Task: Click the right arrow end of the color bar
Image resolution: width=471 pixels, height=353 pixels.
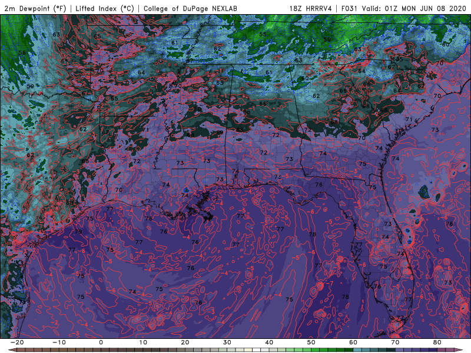Action: [460, 350]
